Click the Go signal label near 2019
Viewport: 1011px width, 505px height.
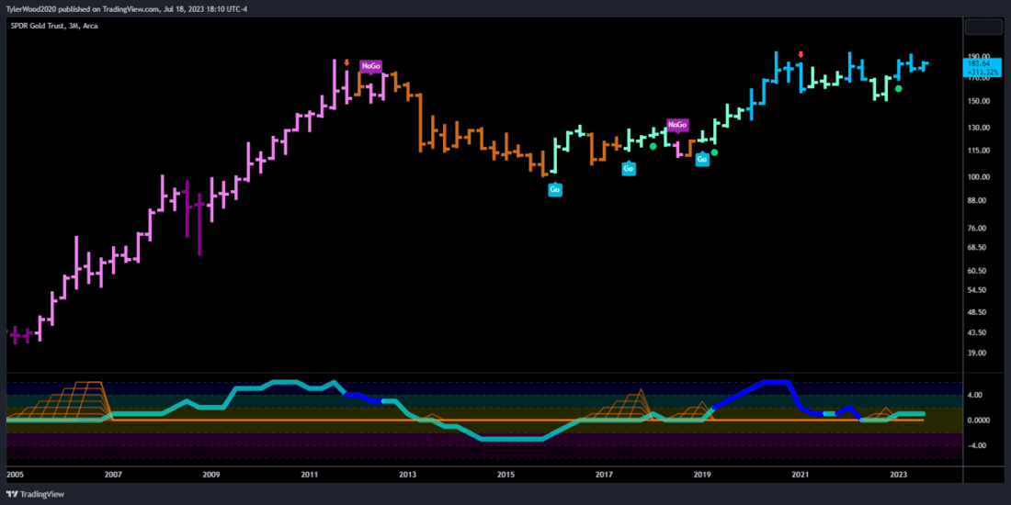(702, 159)
